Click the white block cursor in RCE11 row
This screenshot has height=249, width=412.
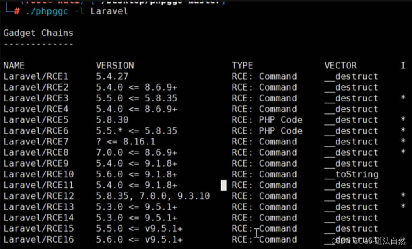tap(224, 185)
